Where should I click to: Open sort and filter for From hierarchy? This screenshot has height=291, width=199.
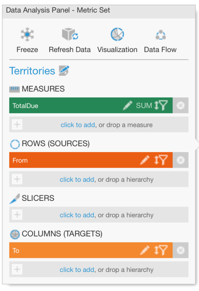tap(161, 160)
